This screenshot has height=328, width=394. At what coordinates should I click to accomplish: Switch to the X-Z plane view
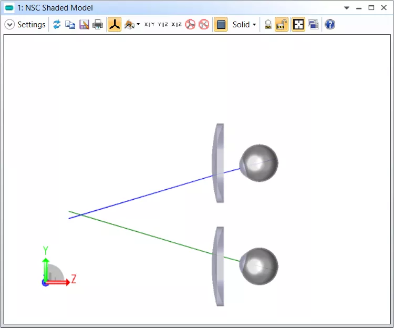(x=177, y=25)
